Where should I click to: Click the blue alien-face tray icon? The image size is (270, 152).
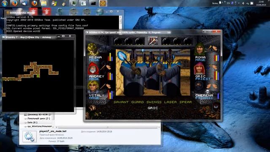232,3
